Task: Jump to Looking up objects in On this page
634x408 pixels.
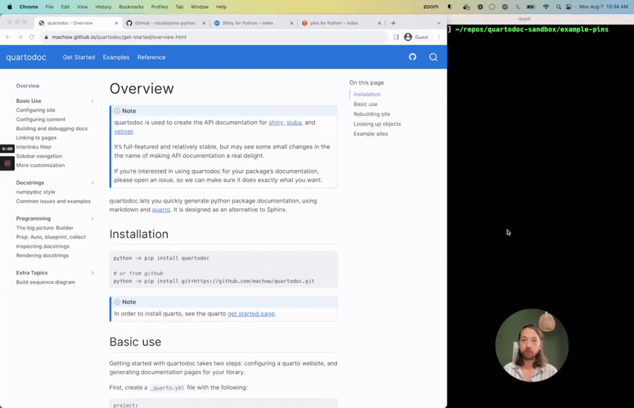Action: pyautogui.click(x=377, y=124)
